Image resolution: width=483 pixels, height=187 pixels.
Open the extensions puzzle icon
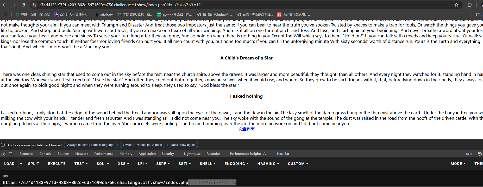(x=469, y=5)
